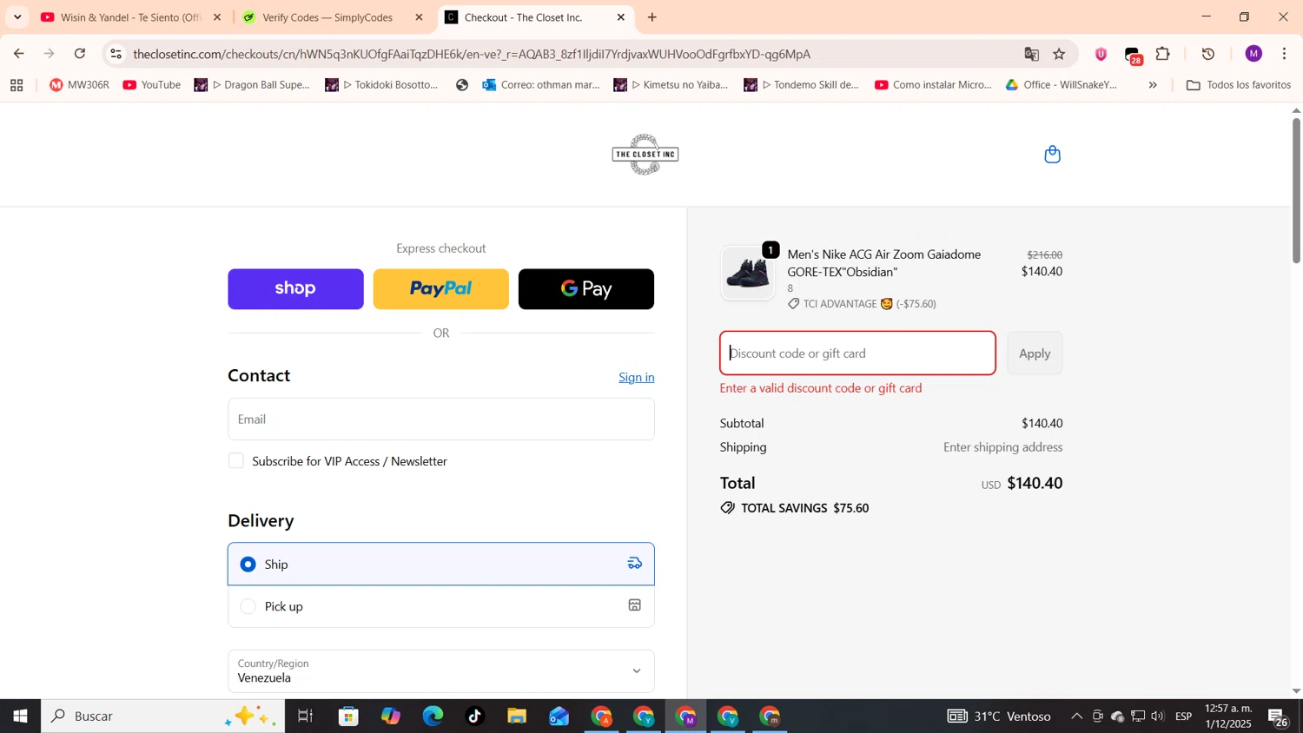Open the Extensions puzzle icon

pos(1163,54)
